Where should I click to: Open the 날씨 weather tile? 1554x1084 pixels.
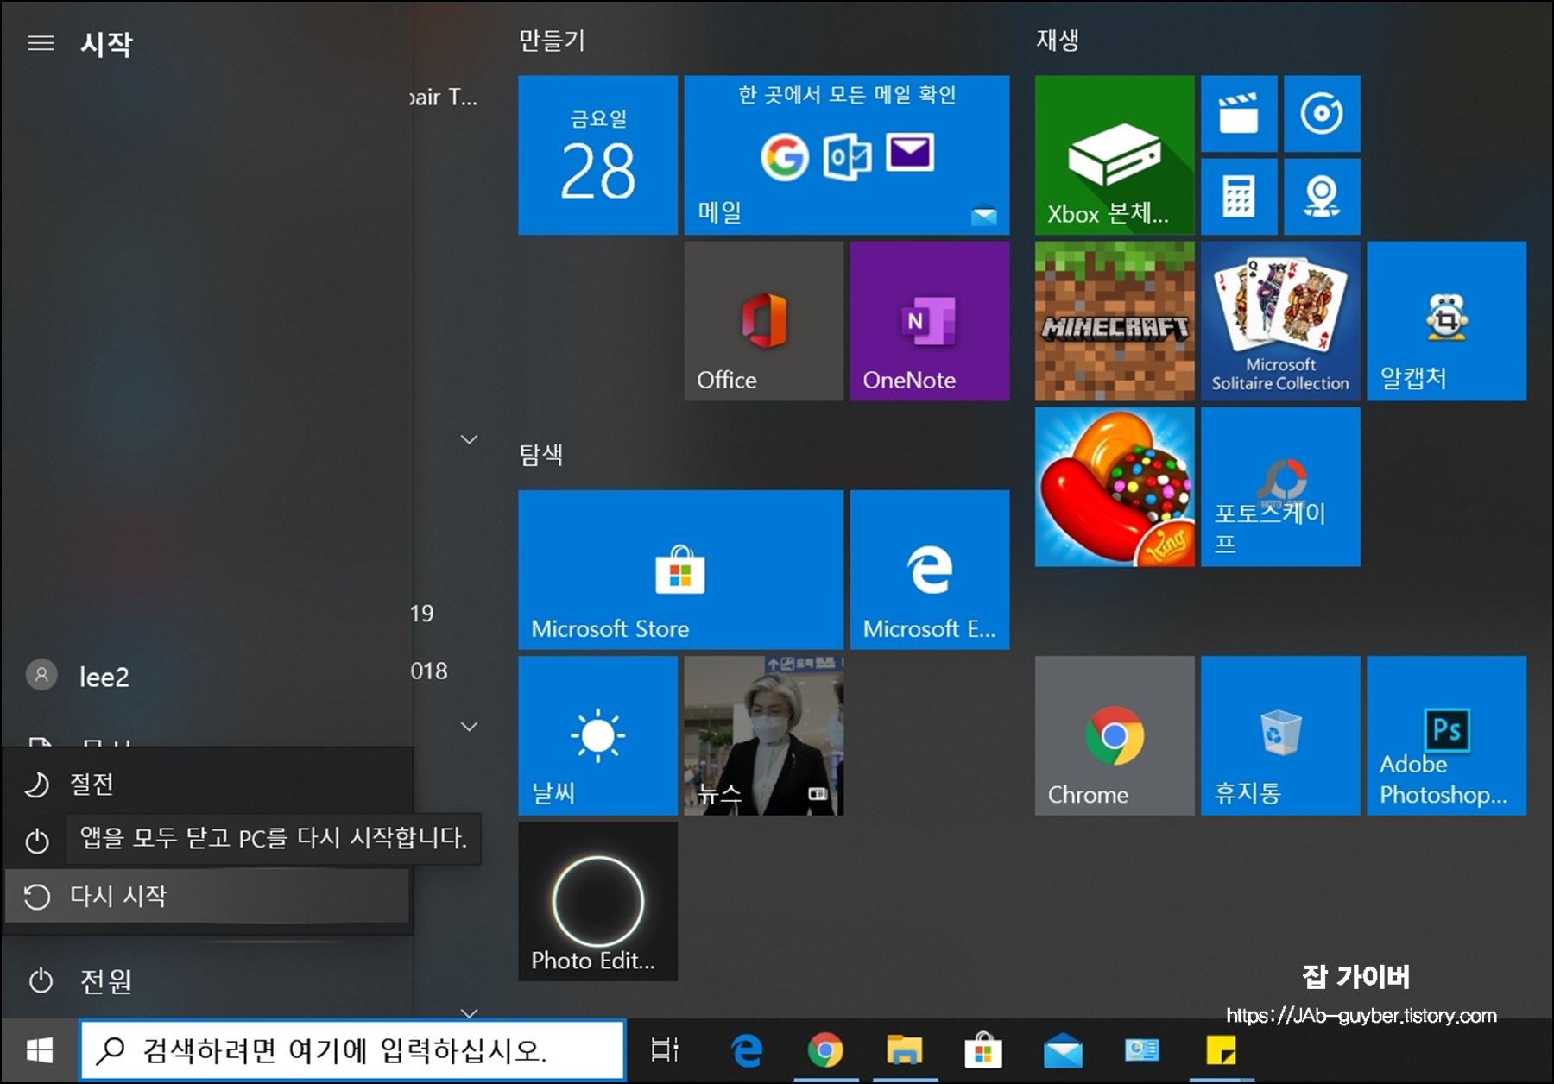click(x=597, y=736)
